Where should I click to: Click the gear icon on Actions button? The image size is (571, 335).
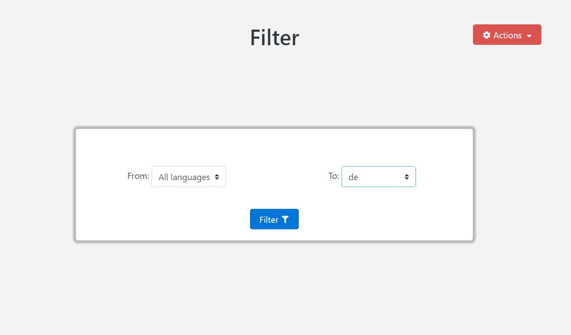(487, 35)
